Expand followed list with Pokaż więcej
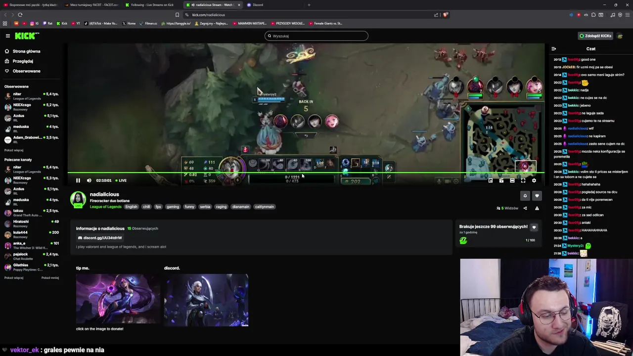 pyautogui.click(x=14, y=150)
